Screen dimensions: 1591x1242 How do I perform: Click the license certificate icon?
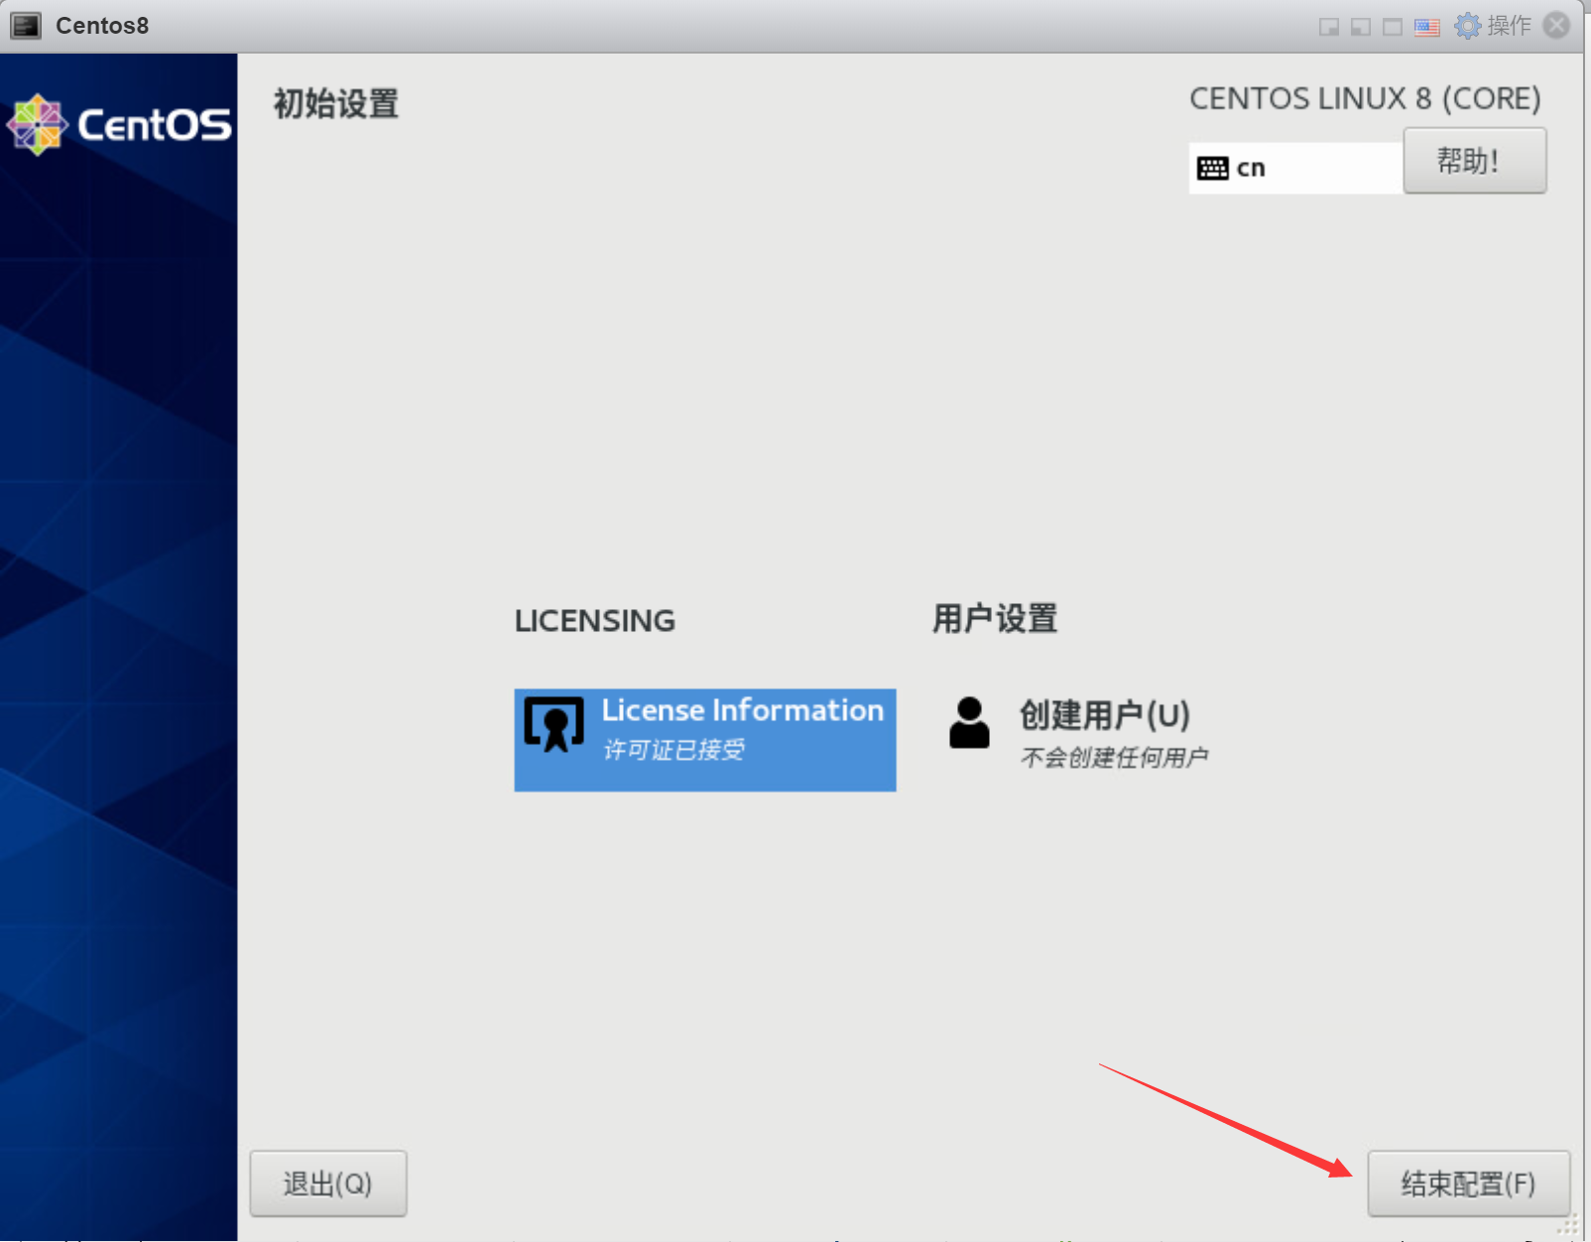pos(553,725)
